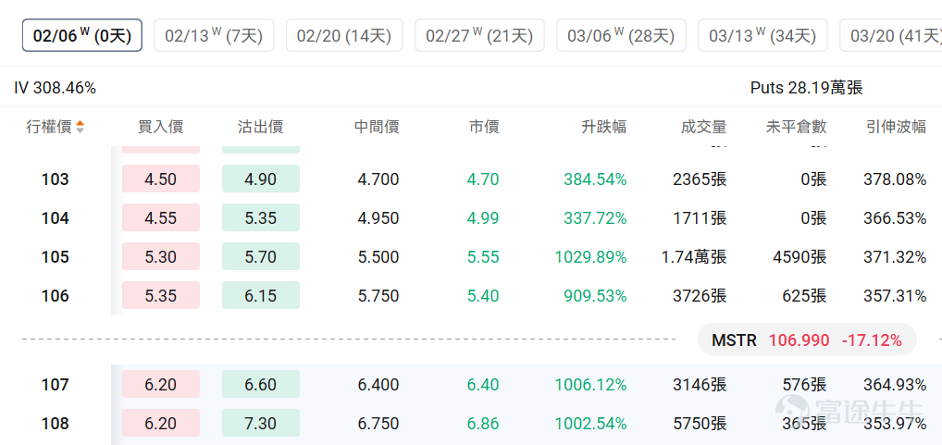Click the 中間價 column header
The image size is (942, 445).
(377, 127)
